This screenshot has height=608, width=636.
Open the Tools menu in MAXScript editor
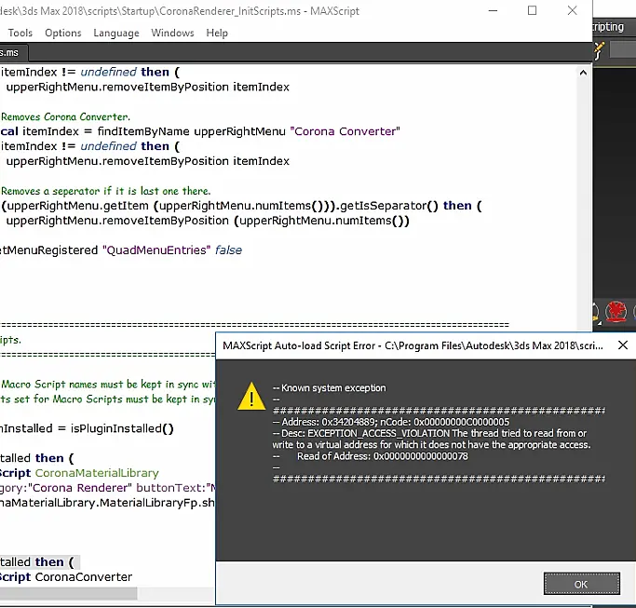[x=20, y=33]
